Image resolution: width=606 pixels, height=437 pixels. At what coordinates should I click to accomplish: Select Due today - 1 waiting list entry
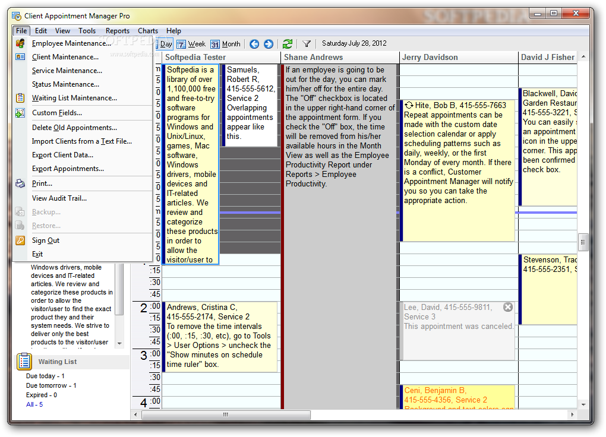[x=45, y=376]
